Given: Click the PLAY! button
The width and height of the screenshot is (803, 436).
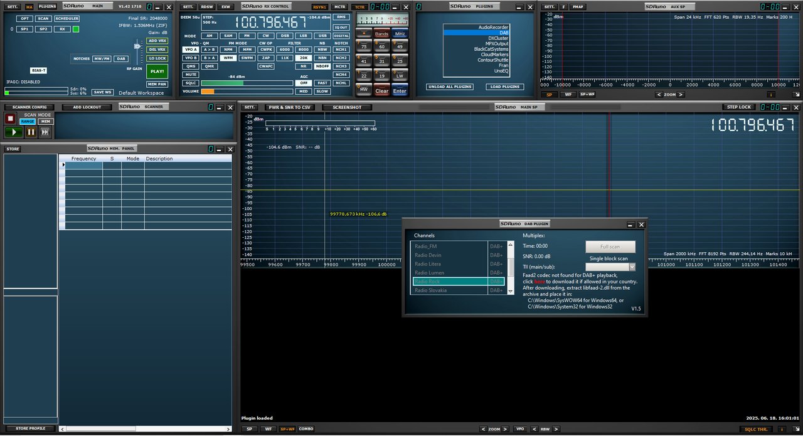Looking at the screenshot, I should click(157, 71).
